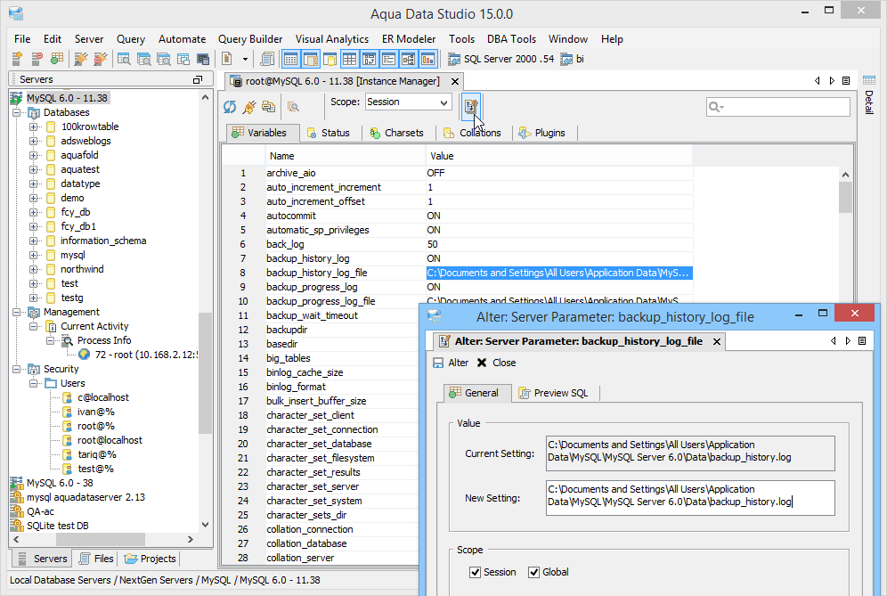Click the Alter save icon in dialog
The width and height of the screenshot is (887, 596).
[438, 363]
